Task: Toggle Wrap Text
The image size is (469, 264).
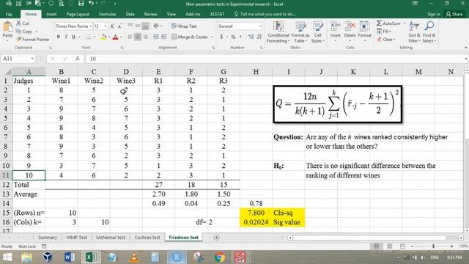Action: point(184,26)
